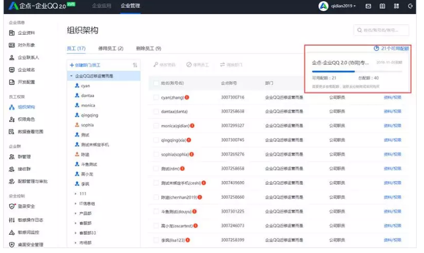Select qingqing in the department tree
This screenshot has width=424, height=253.
pos(90,115)
